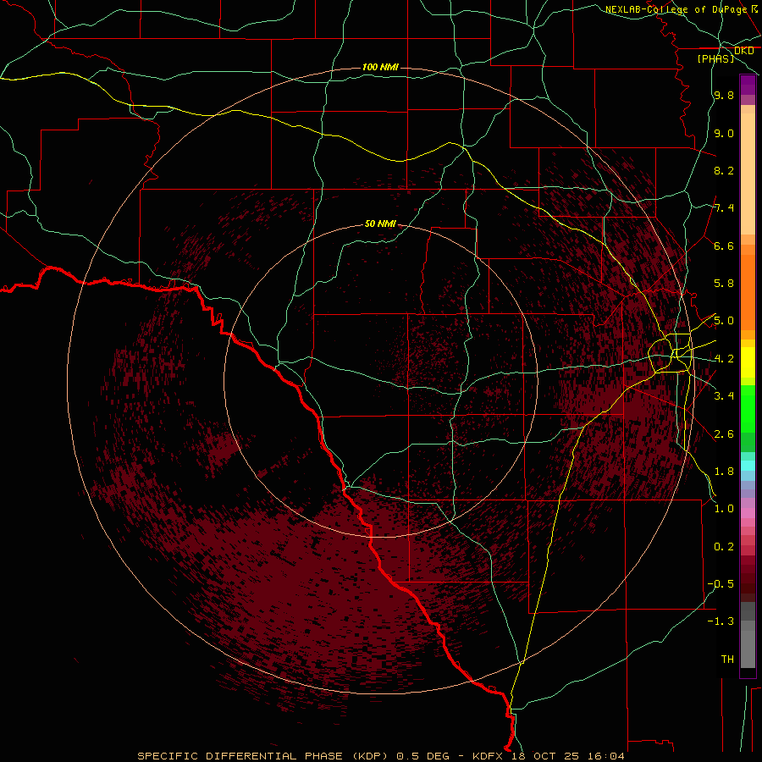Click the -1.3 value on color scale
The image size is (762, 762).
coord(721,621)
